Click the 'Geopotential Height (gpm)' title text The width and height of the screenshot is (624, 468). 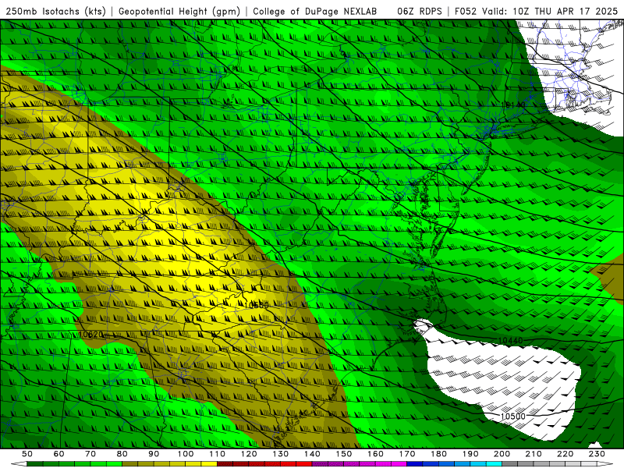(179, 11)
